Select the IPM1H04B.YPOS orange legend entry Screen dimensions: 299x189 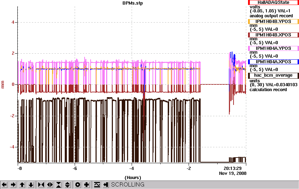click(x=274, y=22)
